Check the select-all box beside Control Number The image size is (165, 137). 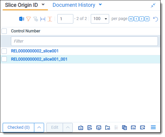(4, 31)
